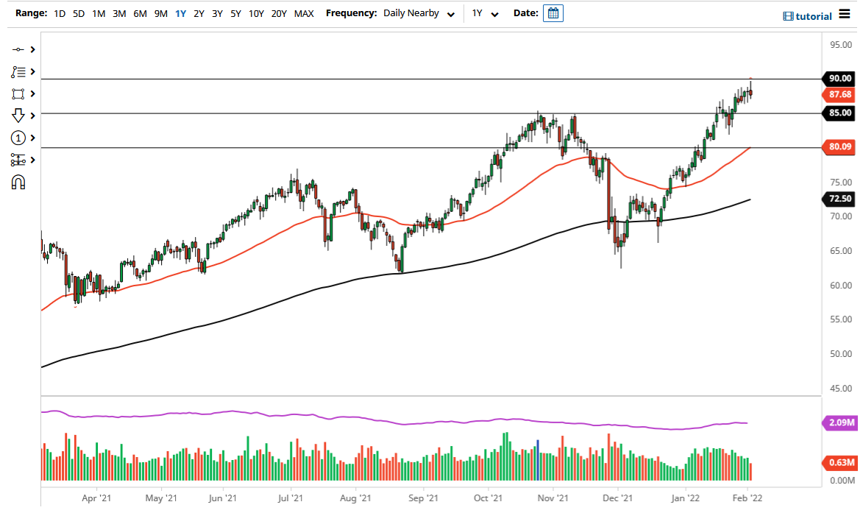
Task: Select the numbered callout annotation tool
Action: click(x=20, y=138)
